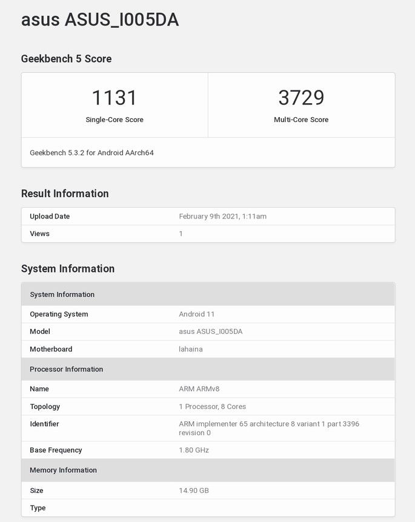Viewport: 415px width, 522px height.
Task: Click the asus ASUS_I005DA model value
Action: click(211, 331)
